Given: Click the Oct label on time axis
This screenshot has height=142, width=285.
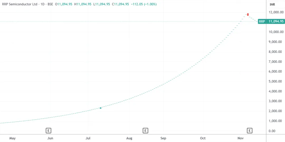Looking at the screenshot, I should click(x=203, y=138).
